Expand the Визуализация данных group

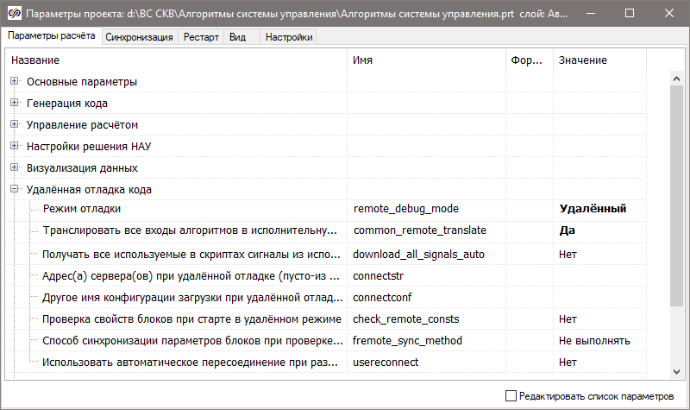pyautogui.click(x=15, y=167)
